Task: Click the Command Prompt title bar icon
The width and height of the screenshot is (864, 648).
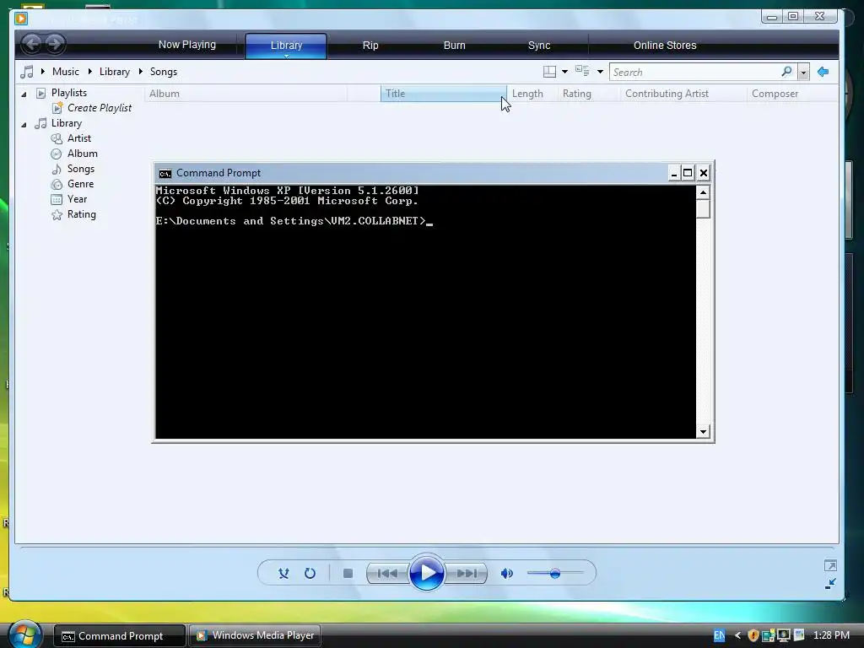Action: (165, 174)
